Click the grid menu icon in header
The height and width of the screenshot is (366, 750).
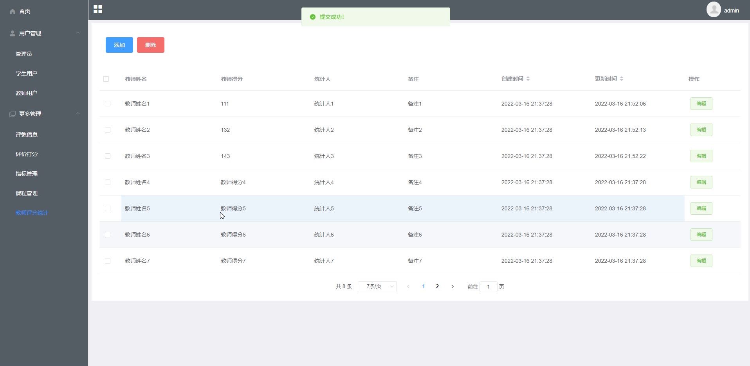(98, 9)
